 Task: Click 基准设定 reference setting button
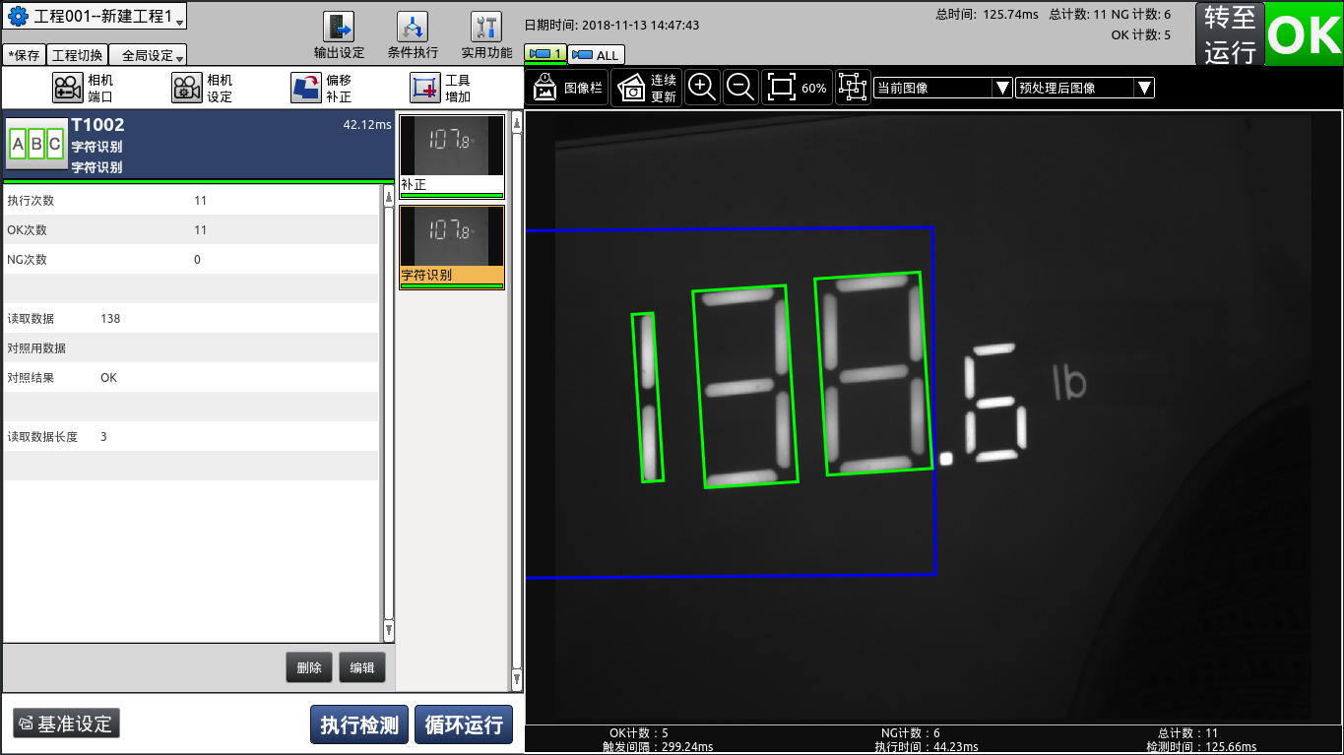point(67,724)
